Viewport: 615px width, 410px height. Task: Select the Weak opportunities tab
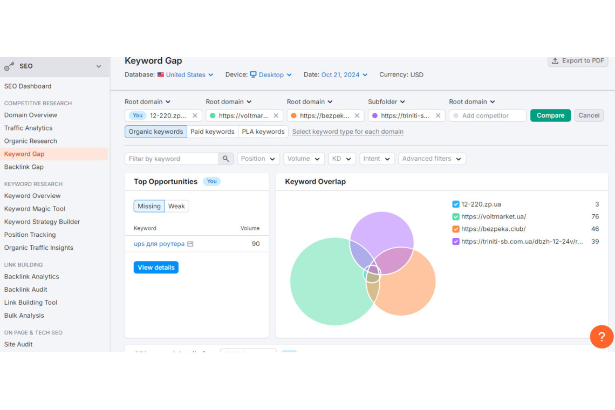coord(176,206)
